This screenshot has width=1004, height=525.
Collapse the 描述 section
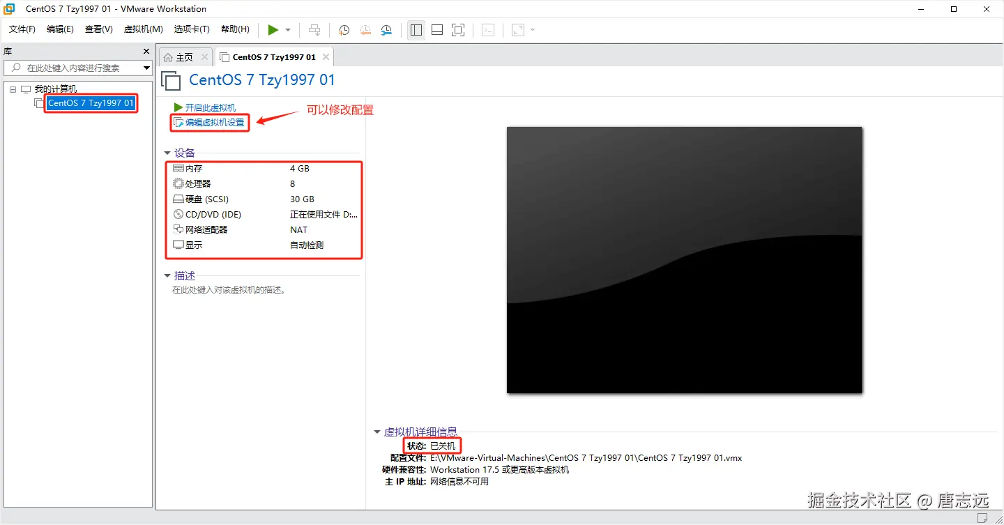[167, 276]
